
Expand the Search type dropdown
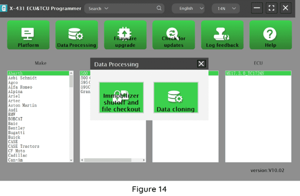click(99, 8)
